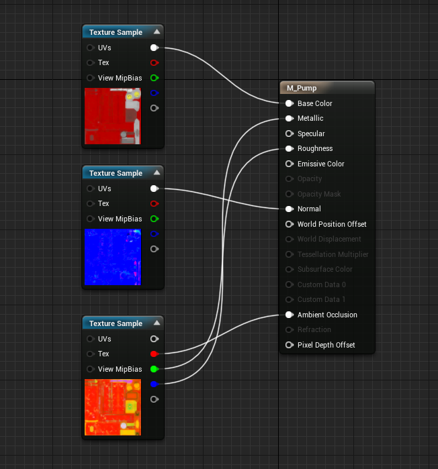Collapse the bottom Texture Sample node

point(157,323)
